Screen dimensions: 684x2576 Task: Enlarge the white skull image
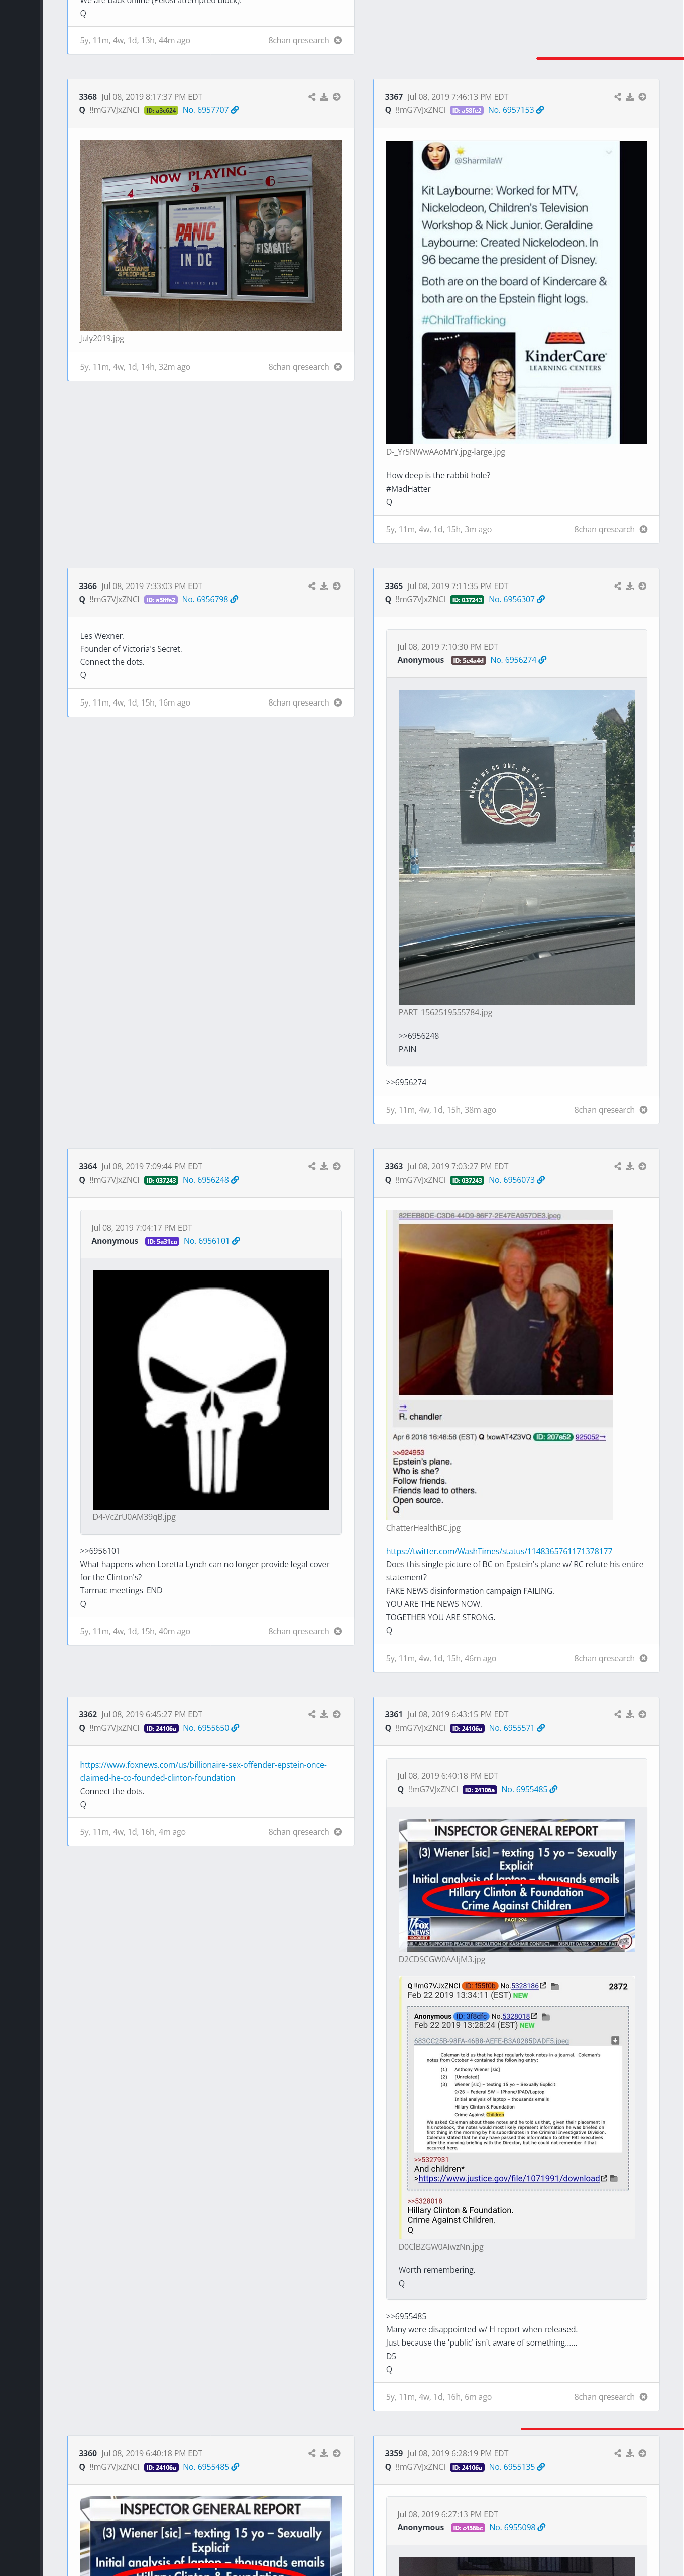click(211, 1390)
